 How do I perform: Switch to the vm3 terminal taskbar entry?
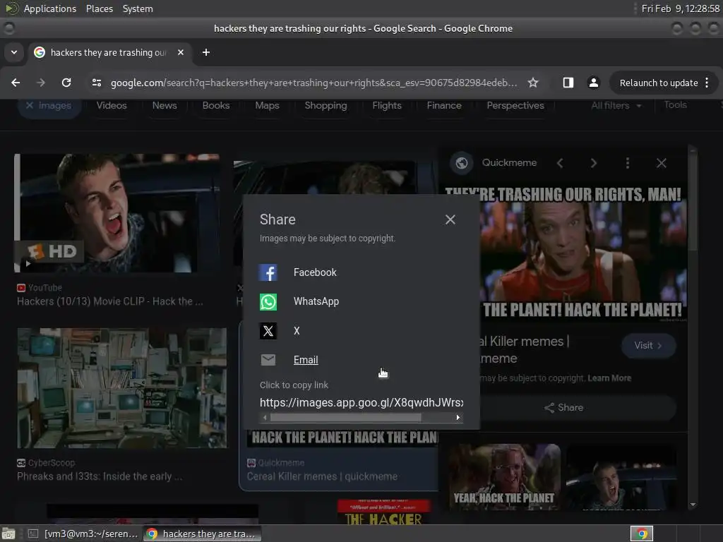pyautogui.click(x=82, y=534)
